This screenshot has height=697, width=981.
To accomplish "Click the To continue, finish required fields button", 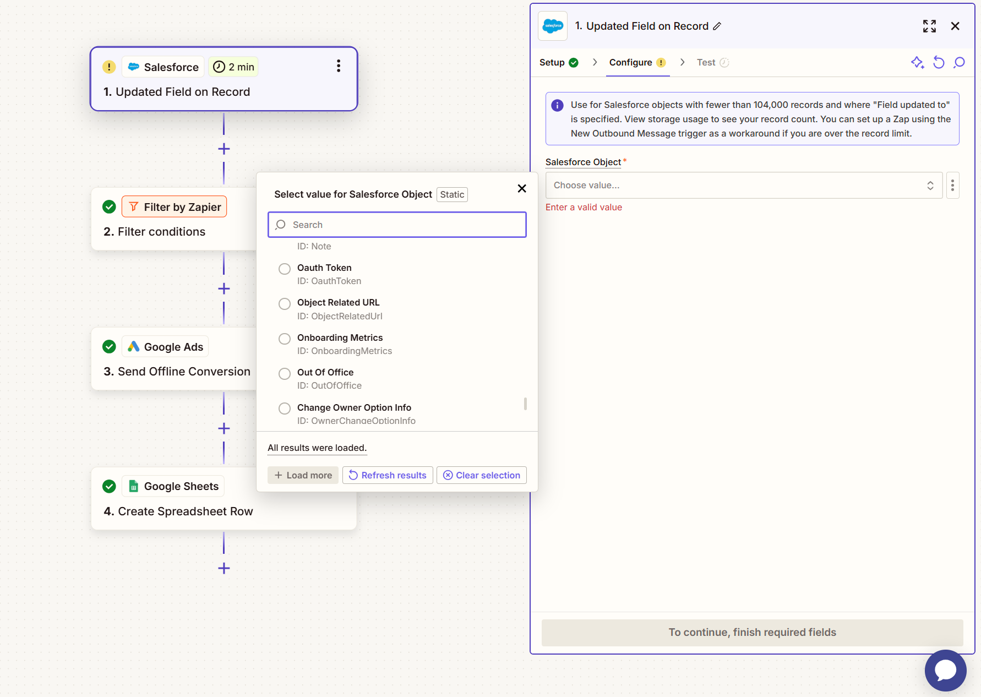I will (752, 633).
